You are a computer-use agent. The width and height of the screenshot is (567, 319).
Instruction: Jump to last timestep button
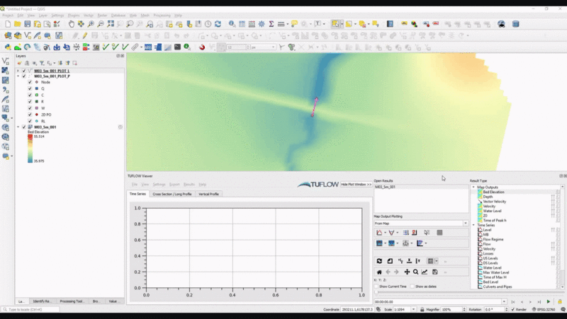point(539,302)
